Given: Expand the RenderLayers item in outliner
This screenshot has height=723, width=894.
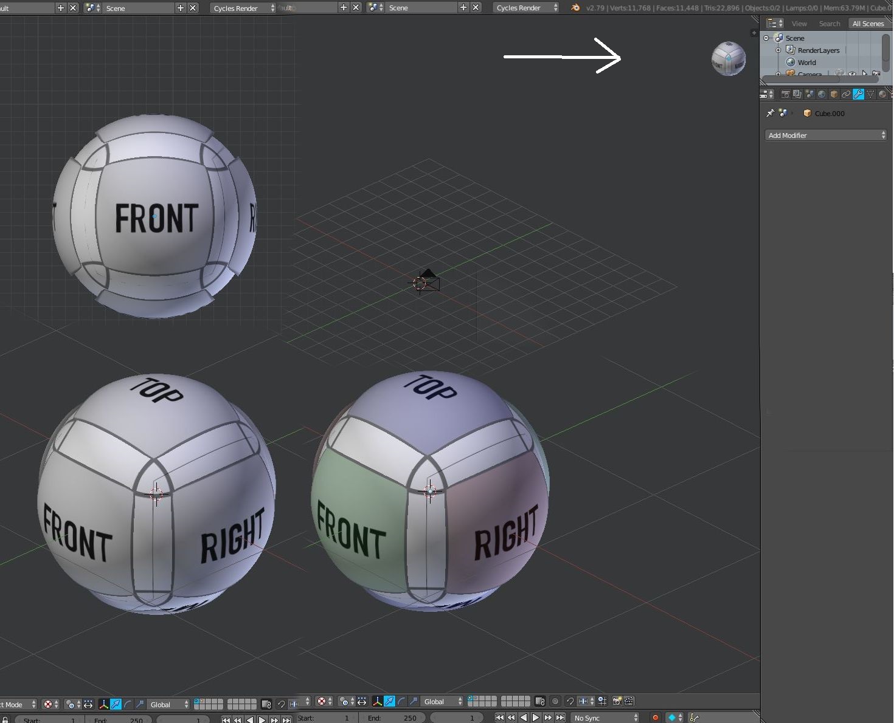Looking at the screenshot, I should pos(778,50).
